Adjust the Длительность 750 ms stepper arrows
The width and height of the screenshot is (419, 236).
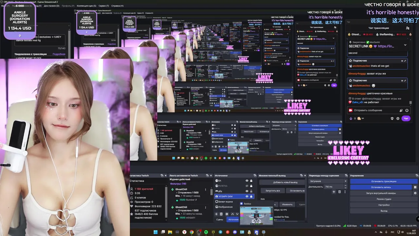[345, 187]
